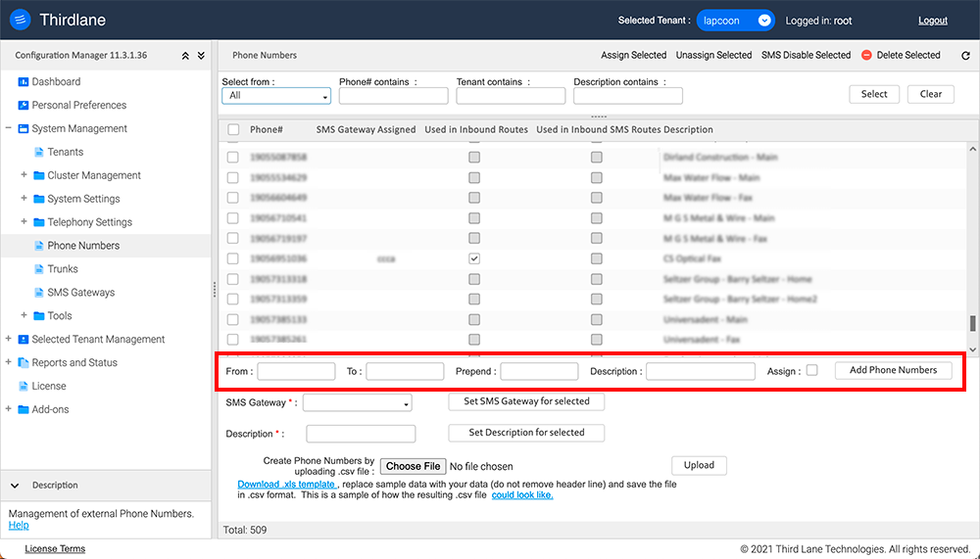Sort by the Phone# column header
980x559 pixels.
coord(267,130)
